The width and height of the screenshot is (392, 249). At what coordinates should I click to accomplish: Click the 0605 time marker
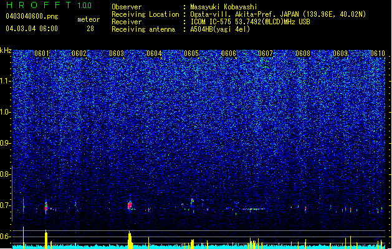pyautogui.click(x=191, y=54)
